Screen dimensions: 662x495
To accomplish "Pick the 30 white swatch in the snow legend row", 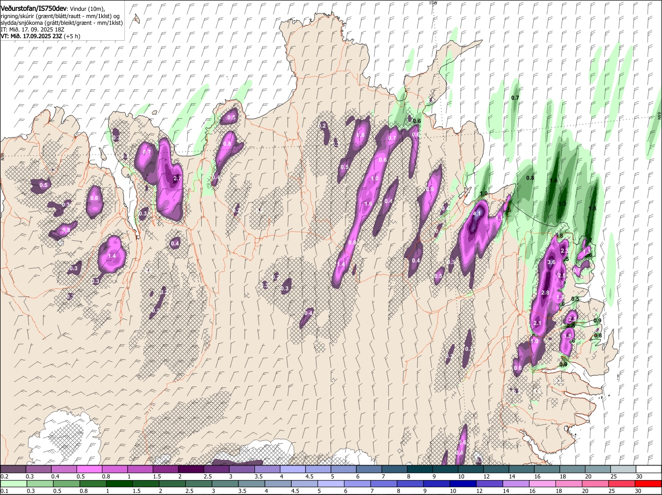I will pos(649,469).
